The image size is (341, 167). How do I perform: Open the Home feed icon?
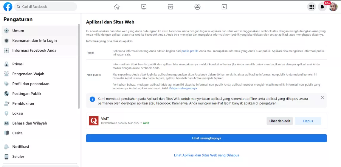pos(117,7)
